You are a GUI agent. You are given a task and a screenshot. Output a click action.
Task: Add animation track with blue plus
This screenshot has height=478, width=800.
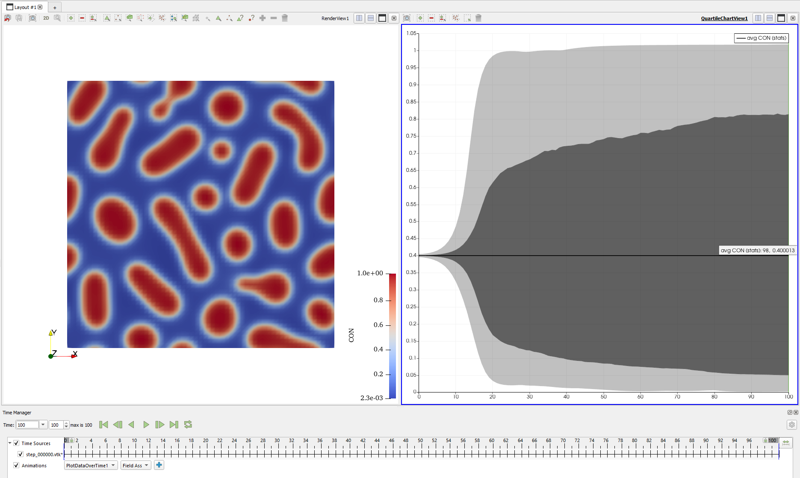coord(159,465)
